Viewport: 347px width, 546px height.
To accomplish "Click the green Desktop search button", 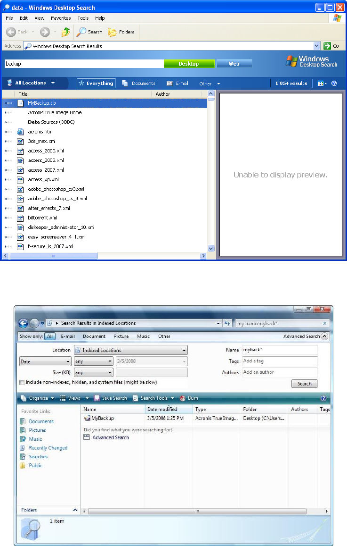I will [x=189, y=64].
